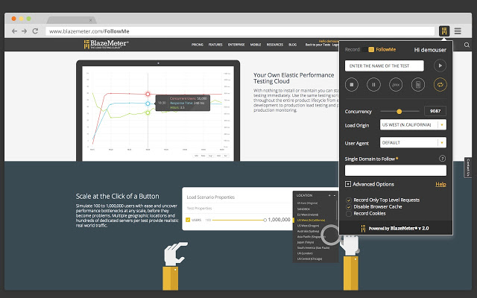477x298 pixels.
Task: Select Australia (Sydney) location
Action: pos(308,232)
